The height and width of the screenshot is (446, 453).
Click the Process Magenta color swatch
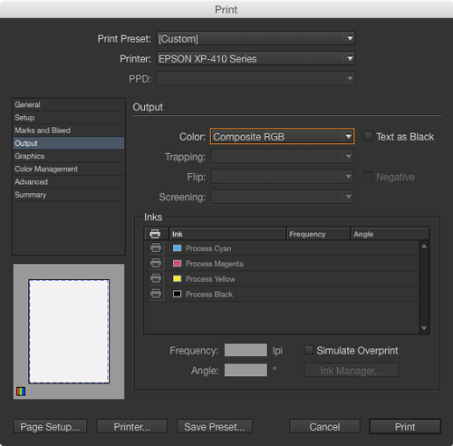[177, 263]
